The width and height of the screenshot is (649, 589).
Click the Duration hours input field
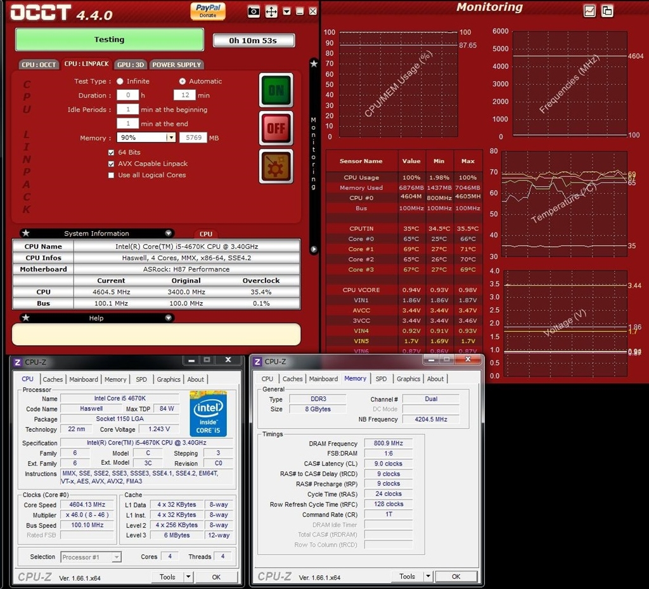tap(127, 95)
